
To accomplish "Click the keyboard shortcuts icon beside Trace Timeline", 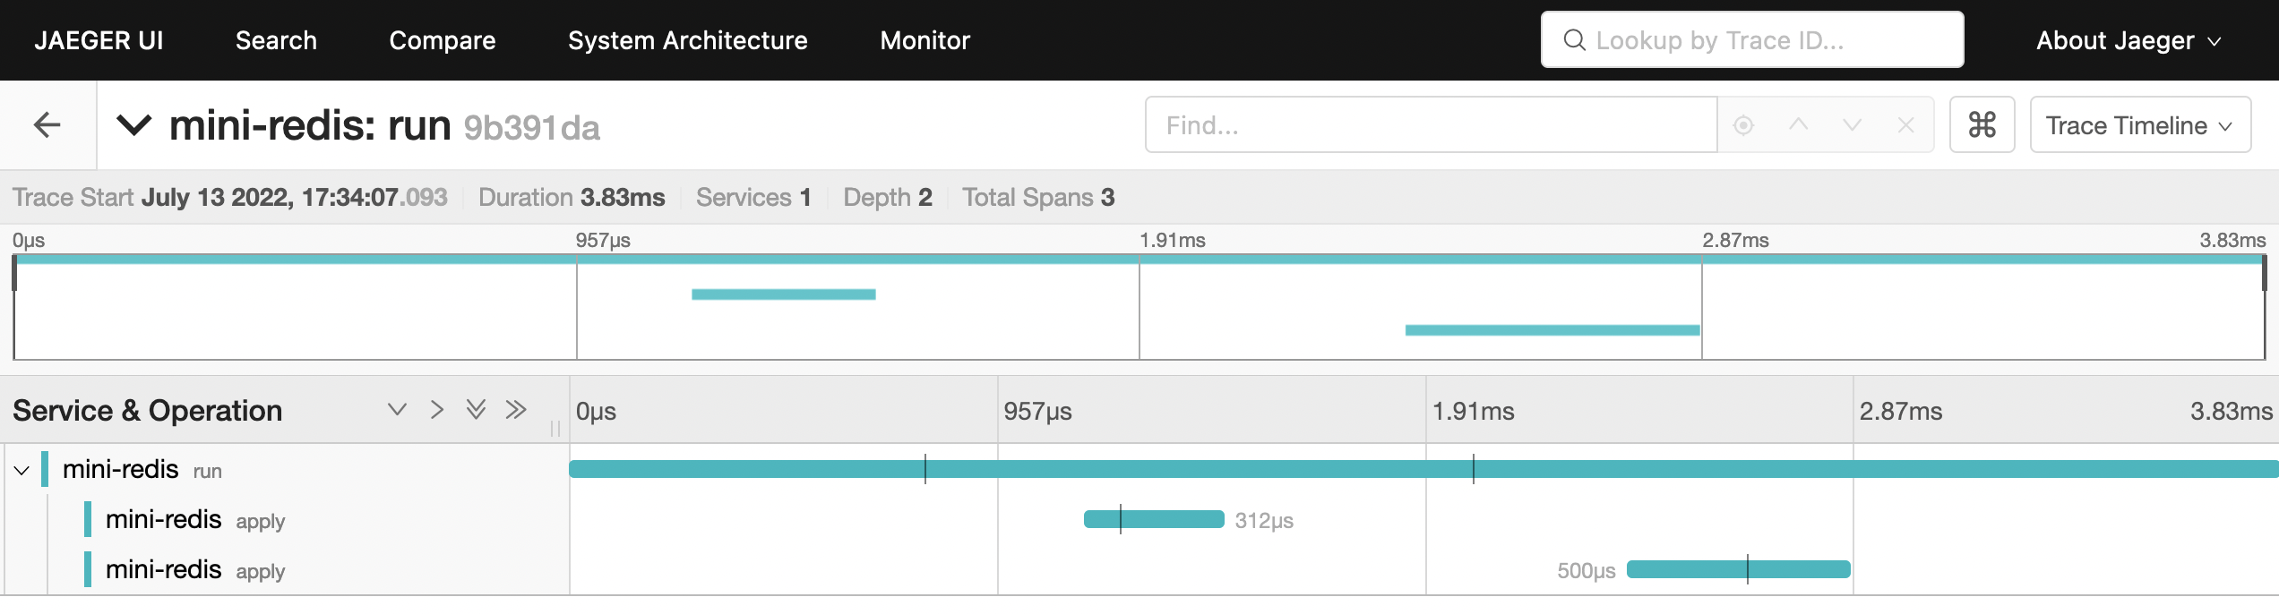I will 1982,125.
